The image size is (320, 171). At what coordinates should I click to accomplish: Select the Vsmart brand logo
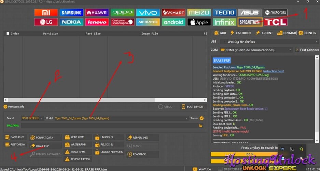point(173,12)
